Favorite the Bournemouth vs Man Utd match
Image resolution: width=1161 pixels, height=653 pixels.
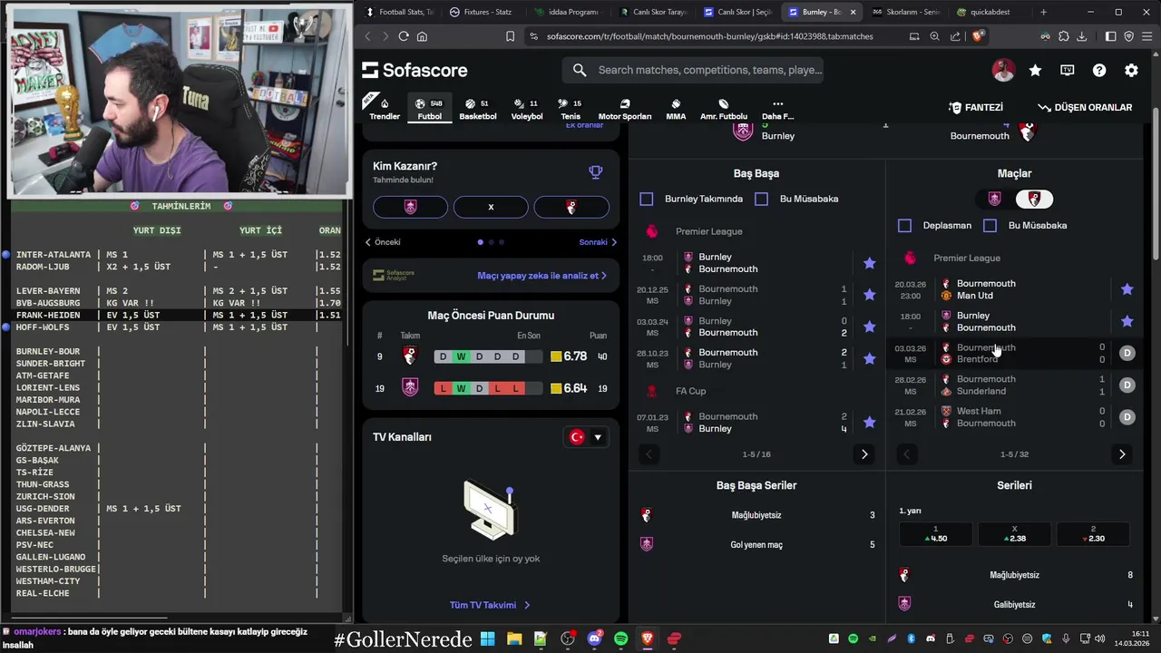[x=1127, y=289]
